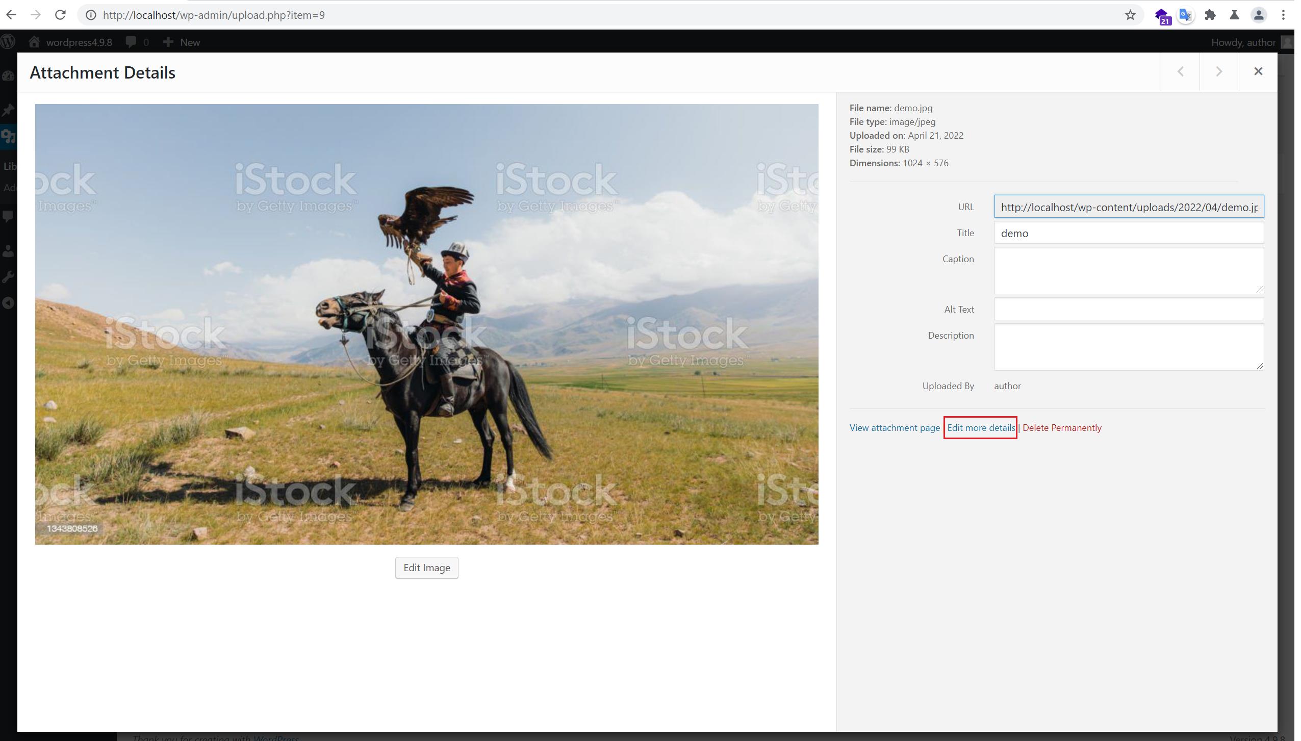This screenshot has height=741, width=1301.
Task: Show the next attachment with right chevron
Action: coord(1219,71)
